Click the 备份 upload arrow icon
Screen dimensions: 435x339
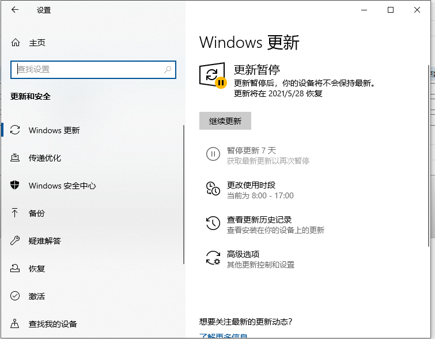click(x=16, y=213)
